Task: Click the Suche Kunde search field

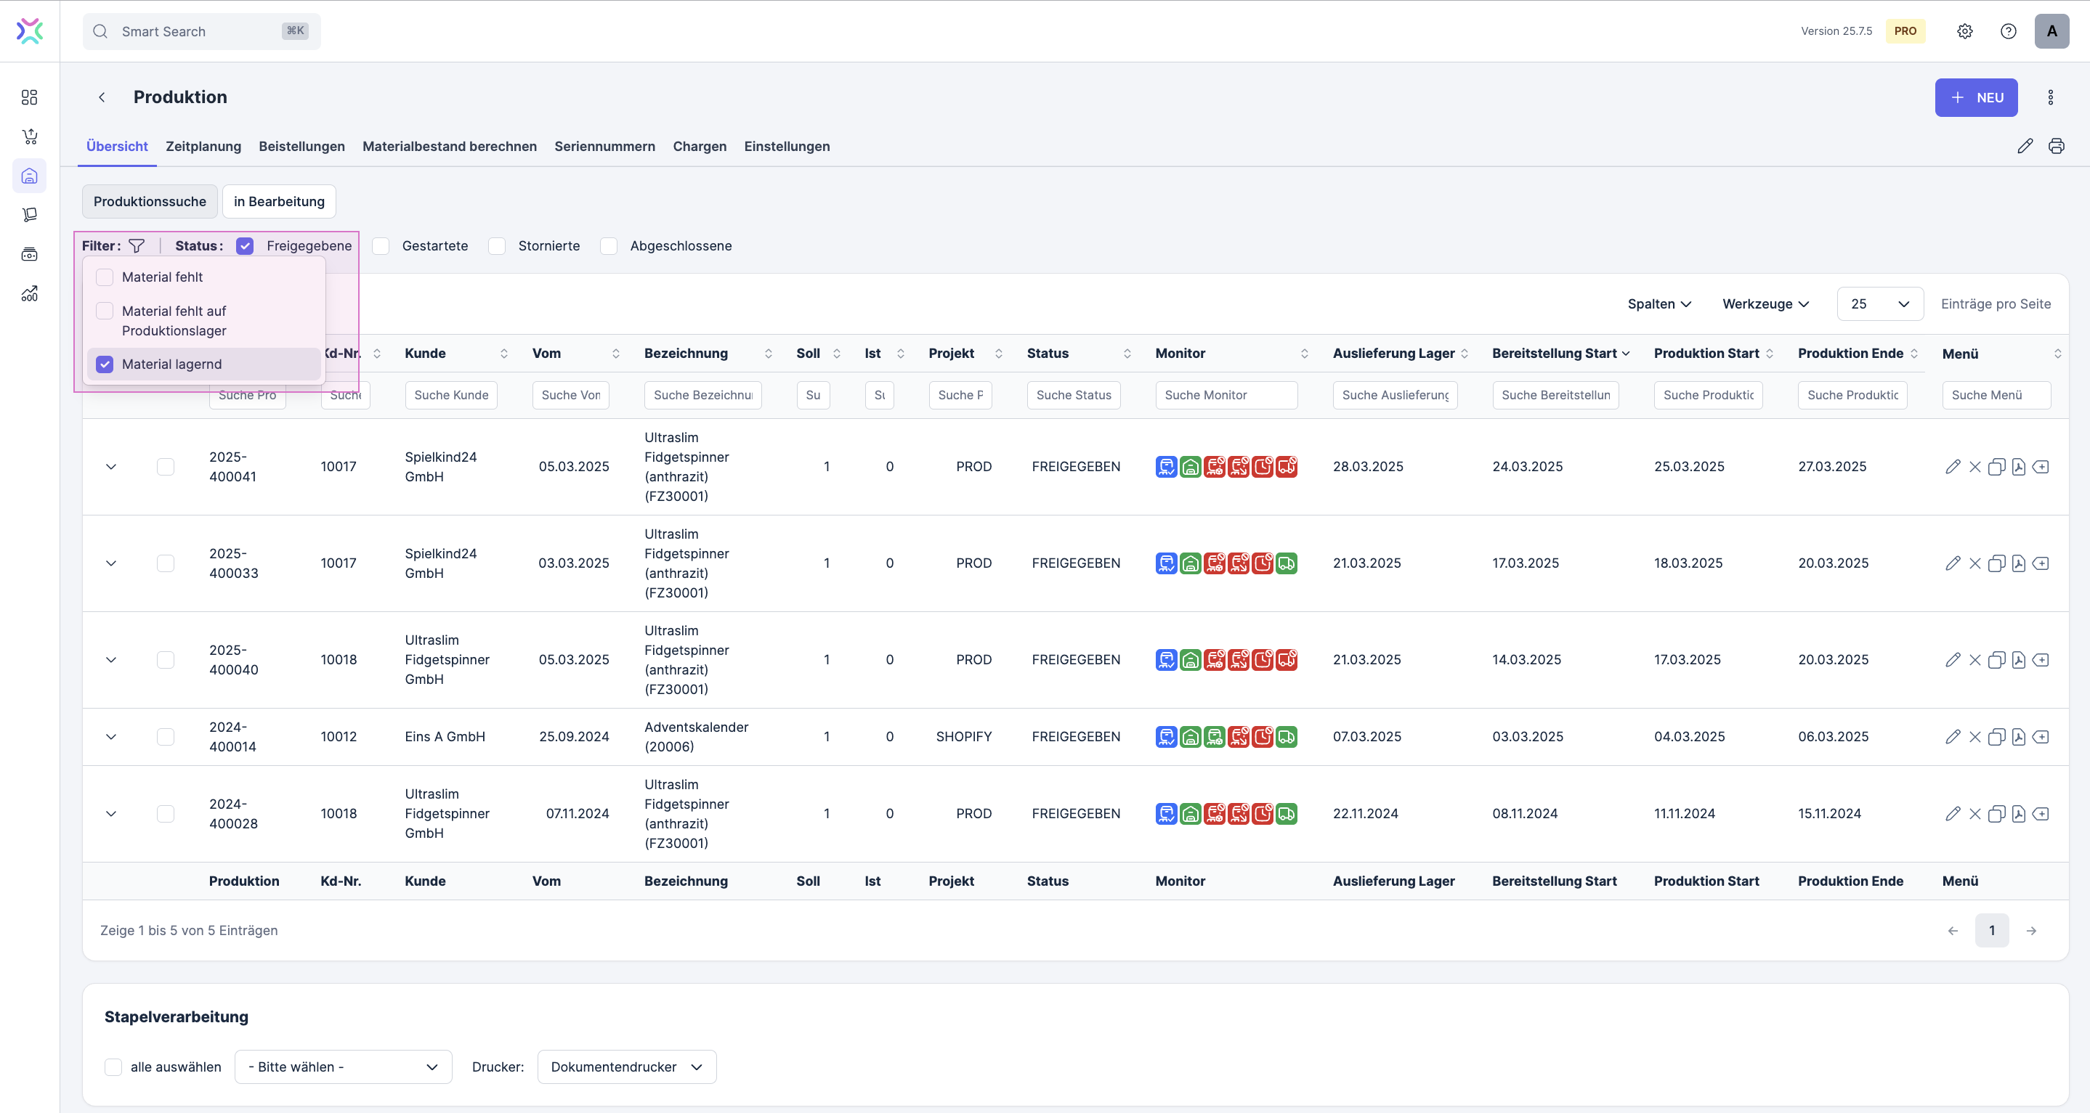Action: coord(450,395)
